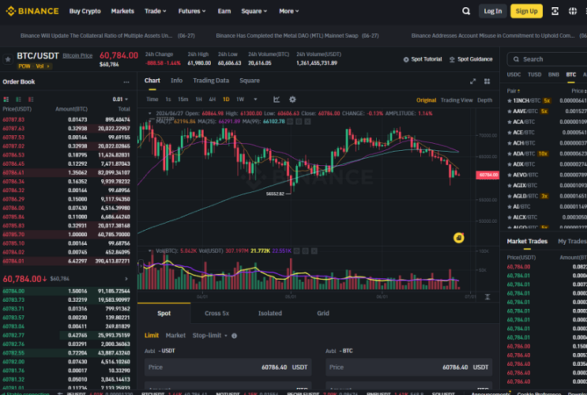Select the Market order type
587x395 pixels.
(175, 336)
